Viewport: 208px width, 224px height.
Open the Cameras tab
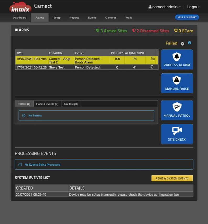[x=111, y=18]
